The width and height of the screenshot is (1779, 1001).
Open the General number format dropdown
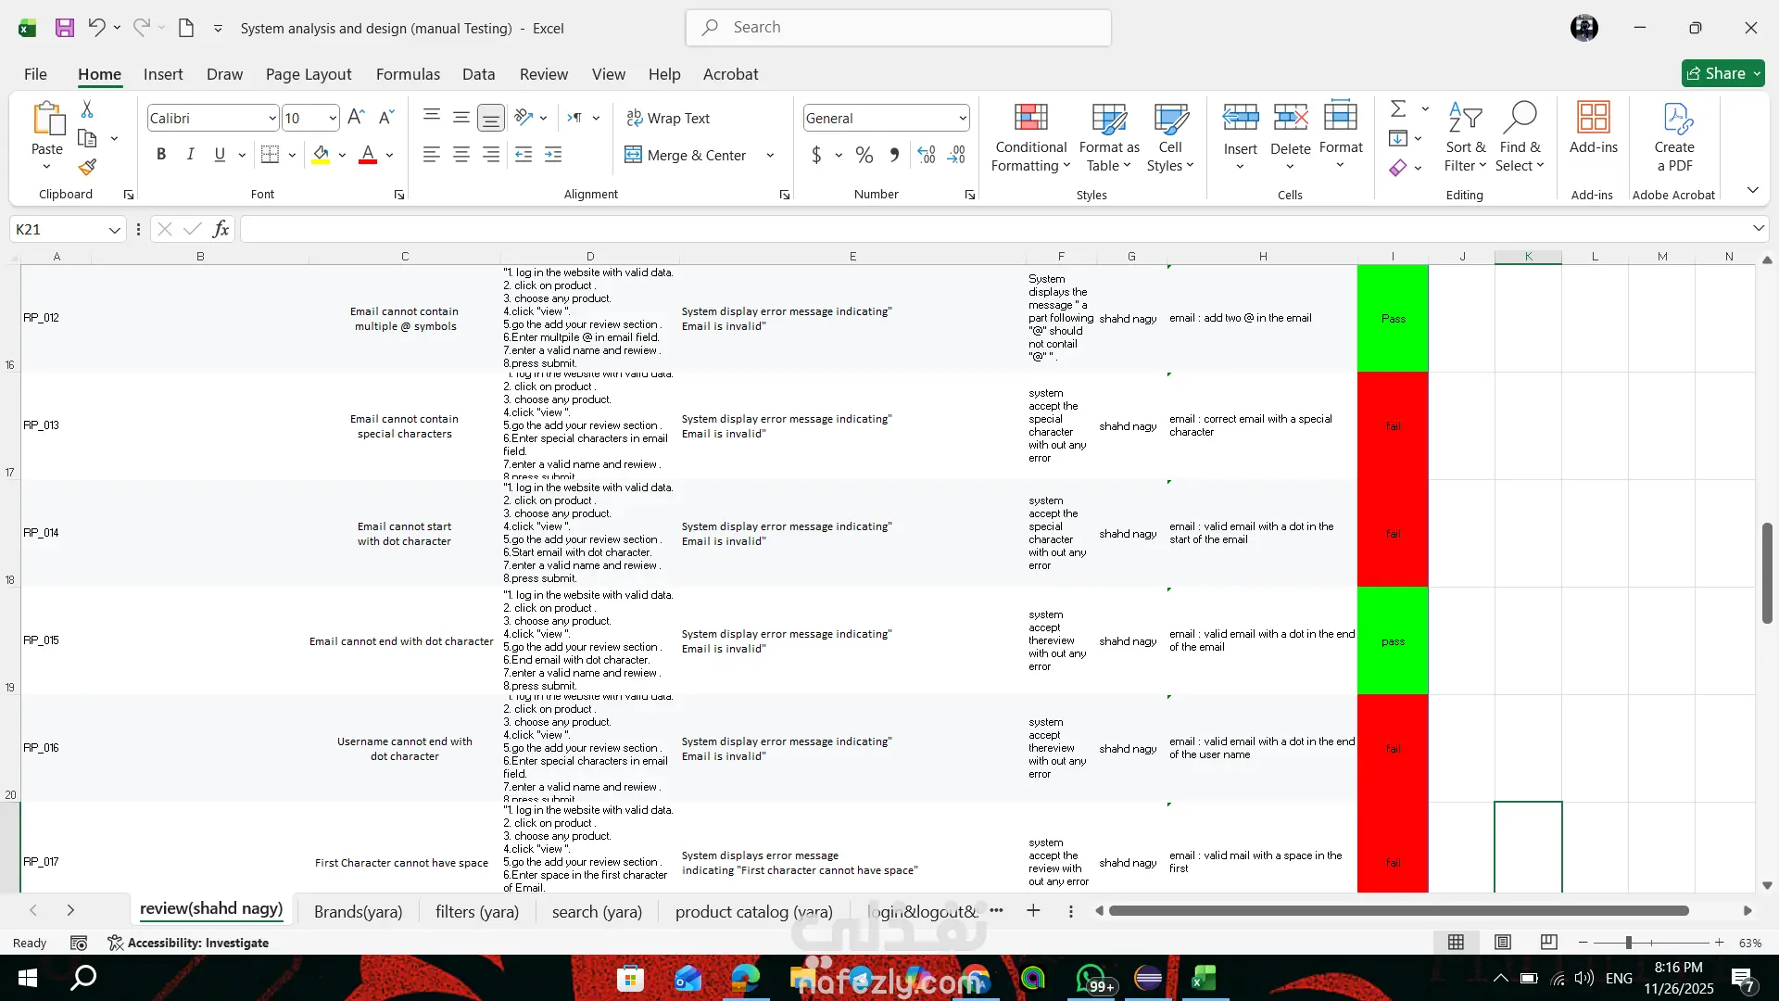(963, 118)
